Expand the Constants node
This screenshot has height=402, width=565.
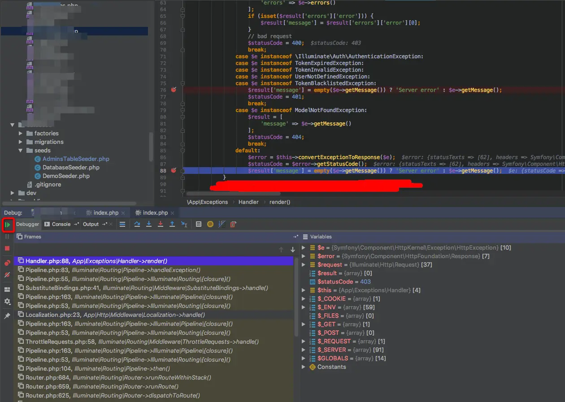(x=304, y=367)
